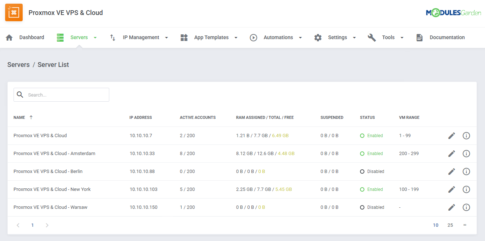Image resolution: width=485 pixels, height=241 pixels.
Task: Expand the App Templates dropdown arrow
Action: point(236,38)
